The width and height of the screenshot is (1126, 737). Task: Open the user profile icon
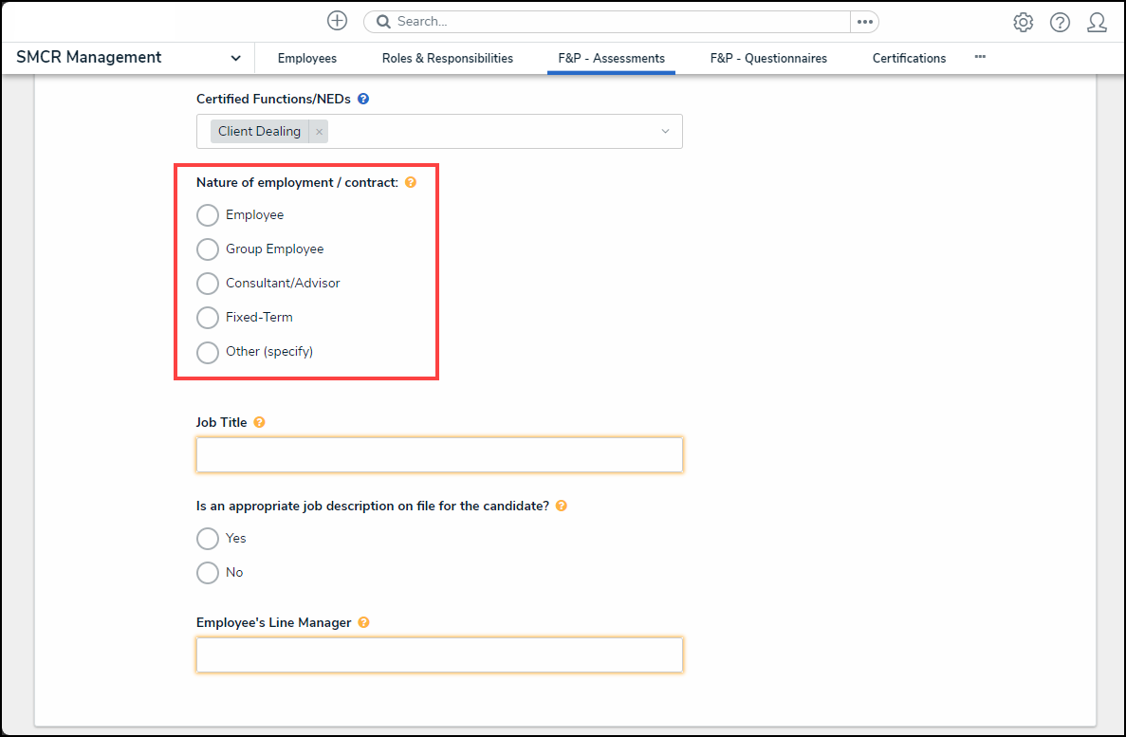coord(1097,23)
